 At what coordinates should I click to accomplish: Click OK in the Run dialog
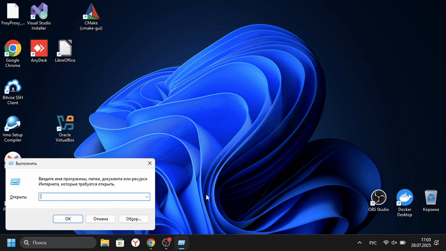pos(67,219)
